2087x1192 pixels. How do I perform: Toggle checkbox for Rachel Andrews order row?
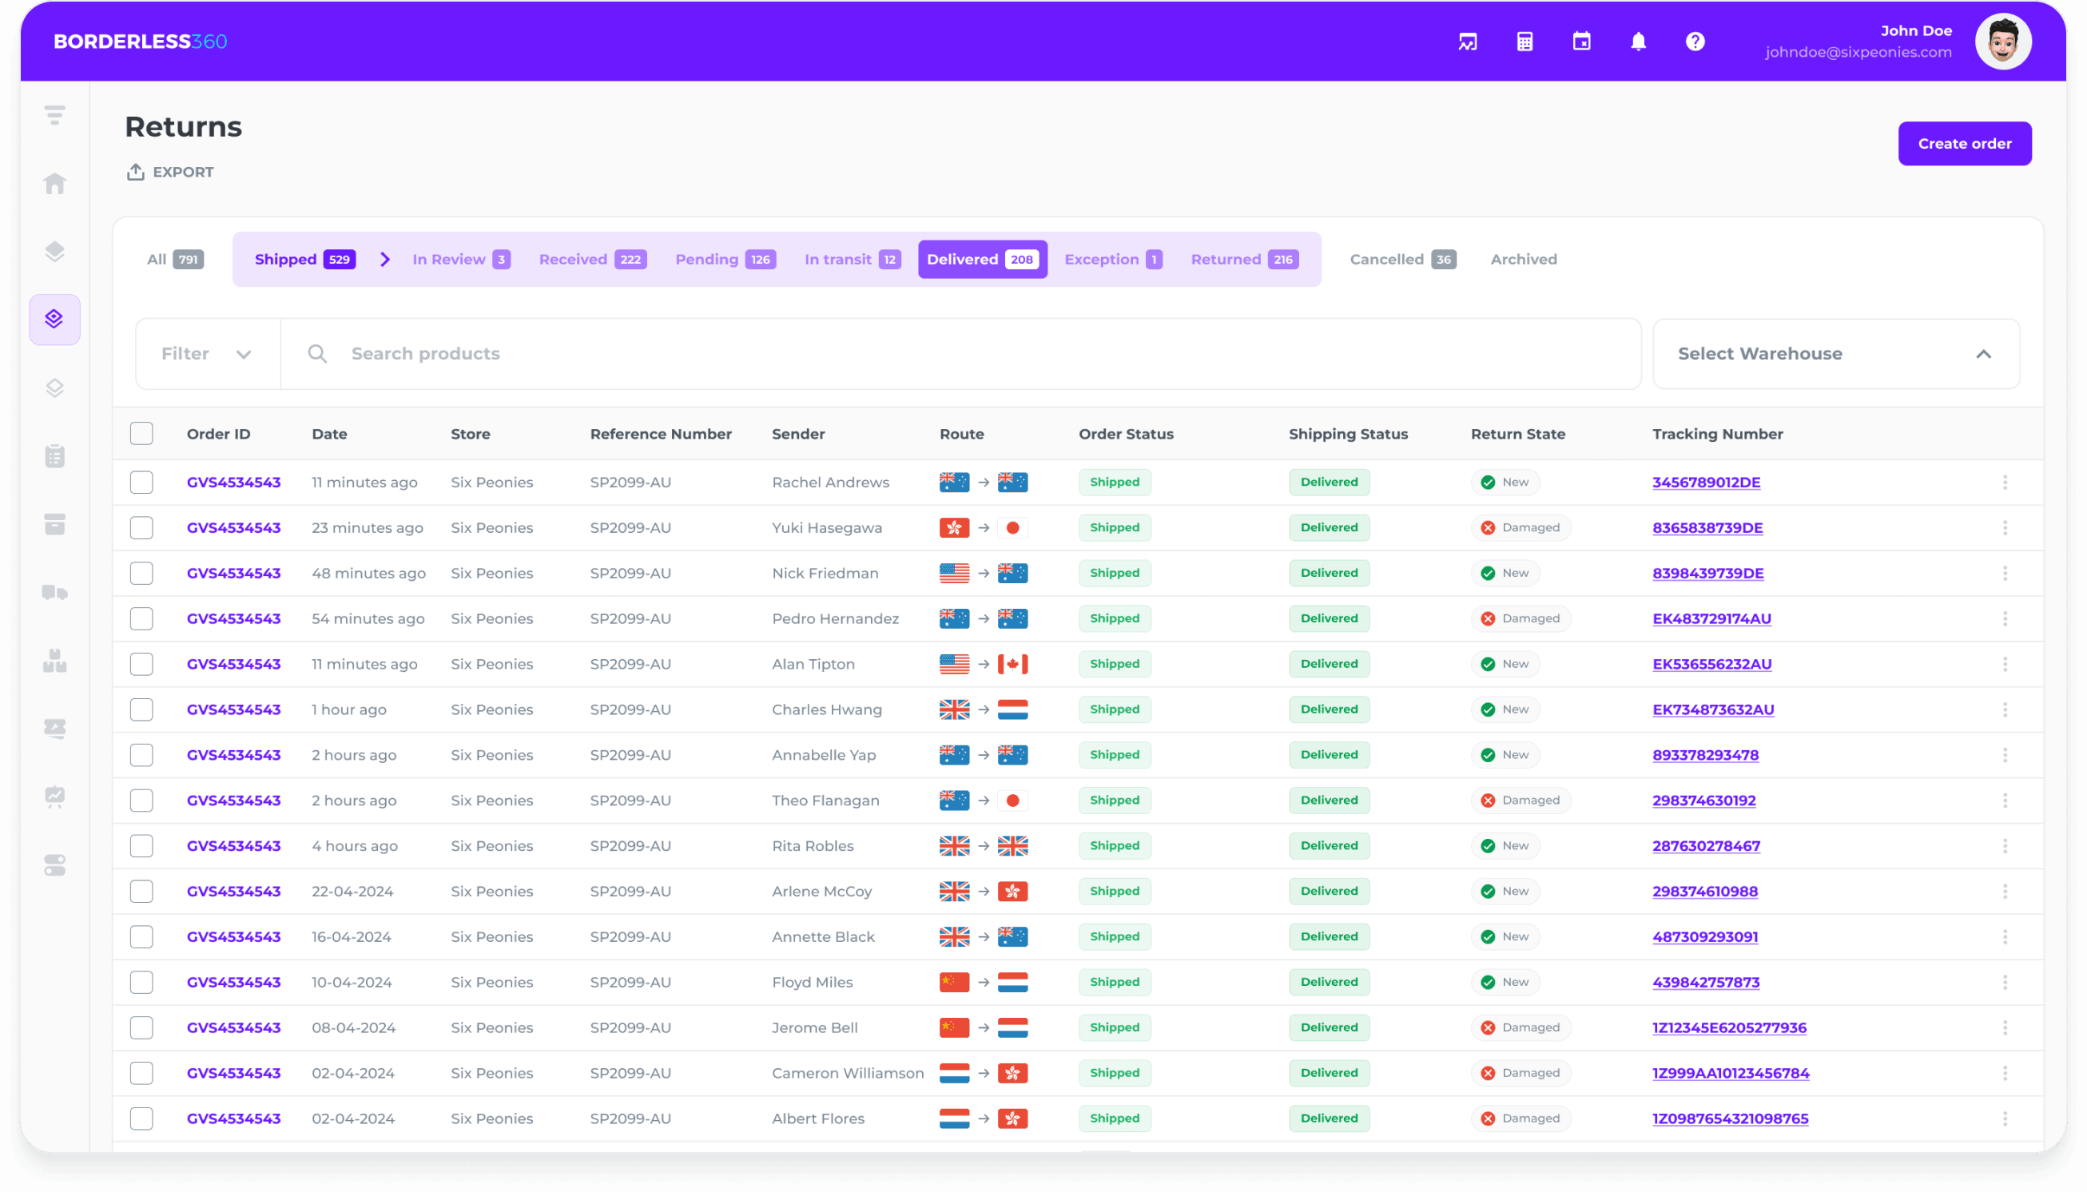click(142, 482)
